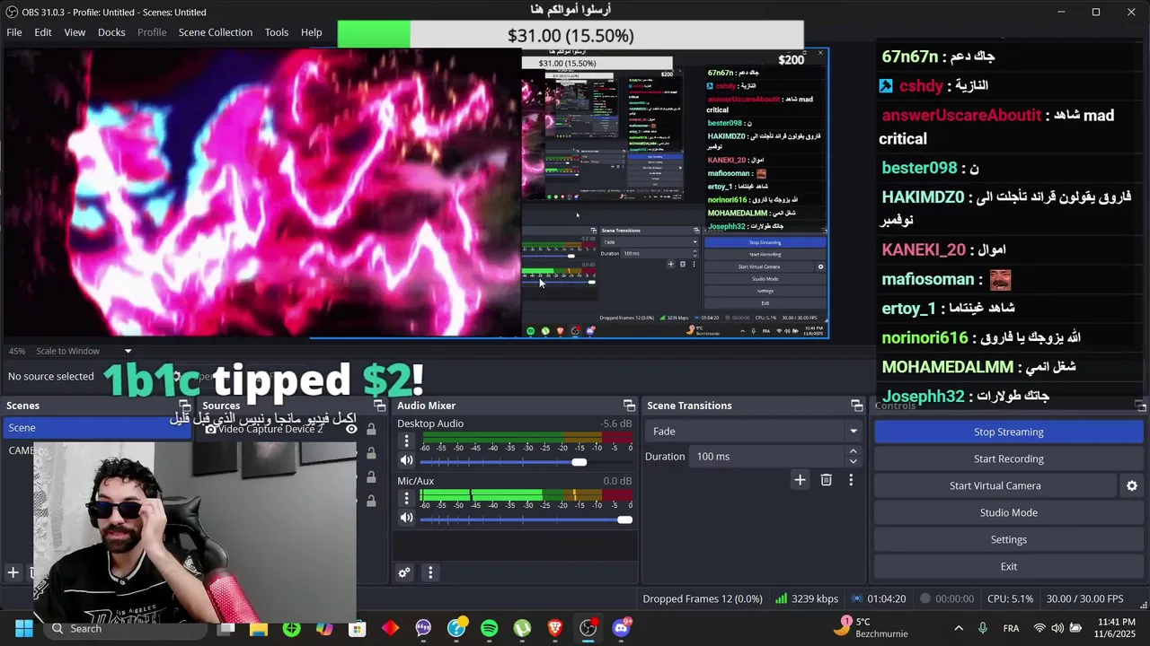Open the Edit menu
The width and height of the screenshot is (1150, 646).
(x=43, y=32)
